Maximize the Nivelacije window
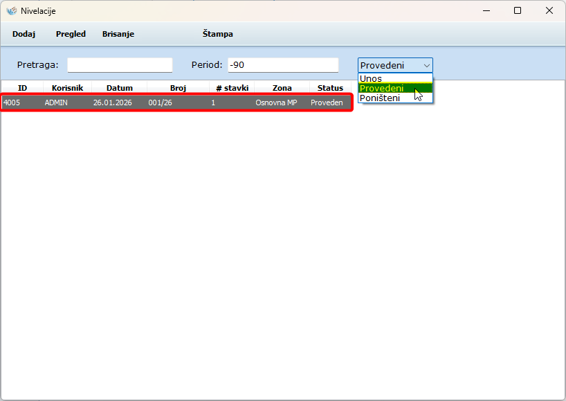This screenshot has width=566, height=401. tap(518, 11)
